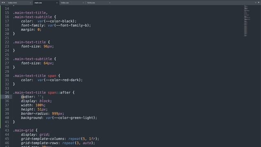Close the fonts.css tab
The width and height of the screenshot is (261, 147).
tap(110, 3)
